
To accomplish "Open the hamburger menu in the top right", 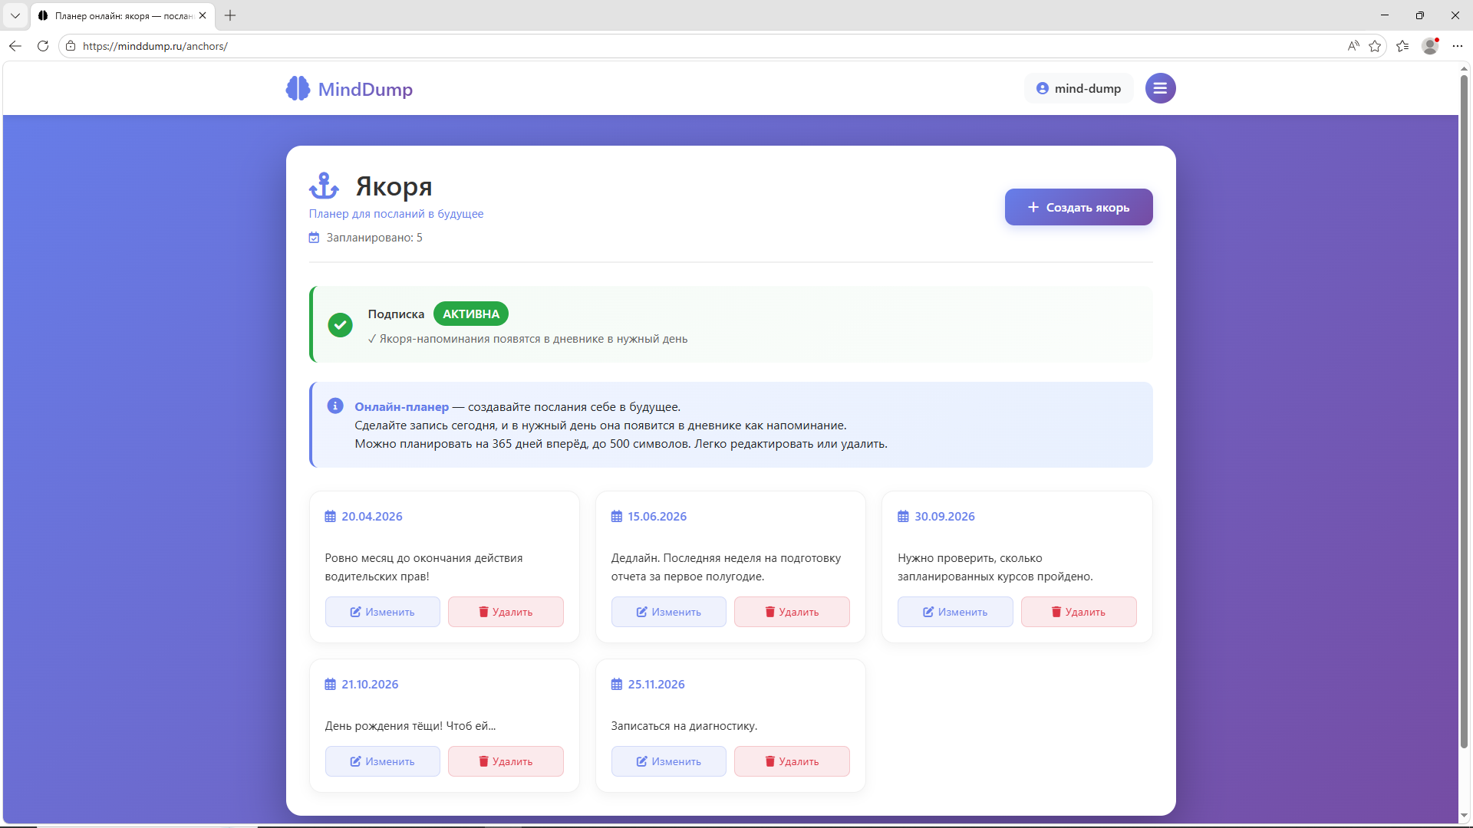I will [x=1160, y=88].
